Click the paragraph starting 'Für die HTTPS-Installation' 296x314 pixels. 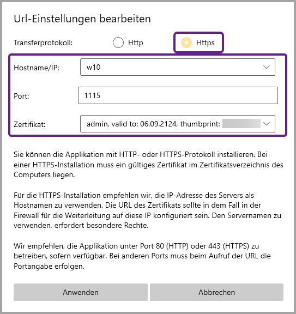(147, 210)
